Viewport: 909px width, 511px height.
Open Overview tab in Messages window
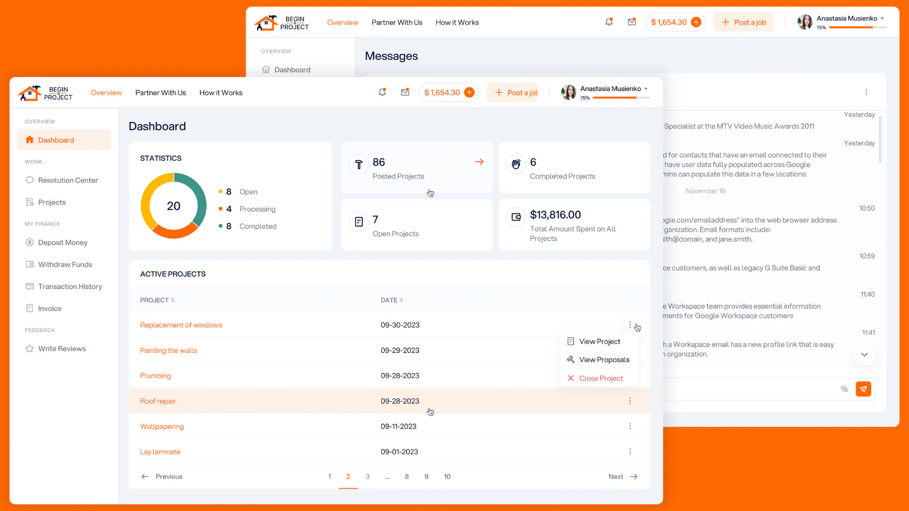pos(342,22)
